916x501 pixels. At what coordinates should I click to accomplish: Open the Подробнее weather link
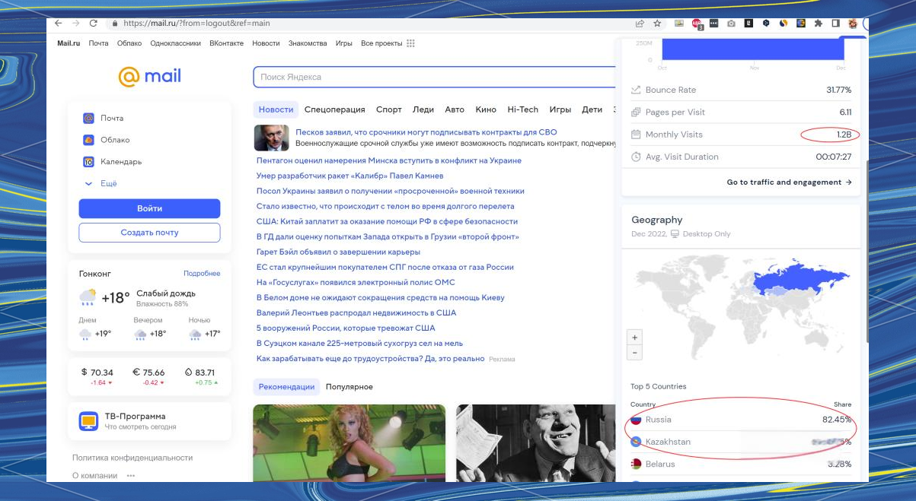(202, 274)
